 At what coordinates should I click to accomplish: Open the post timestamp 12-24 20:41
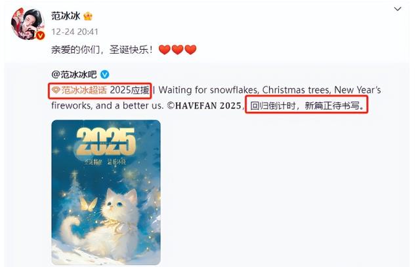pos(75,32)
